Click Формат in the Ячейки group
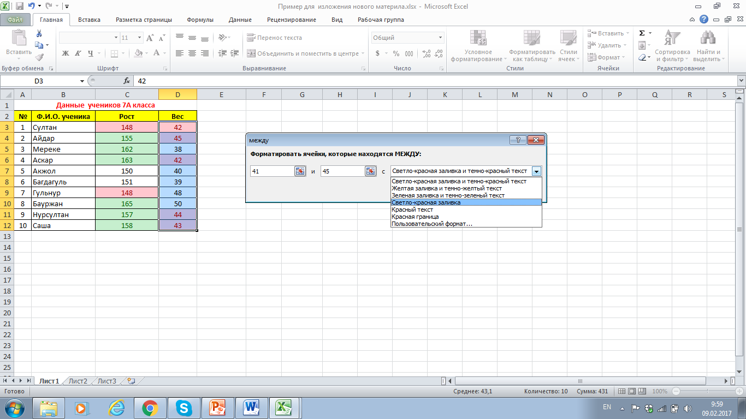This screenshot has height=419, width=746. click(607, 57)
